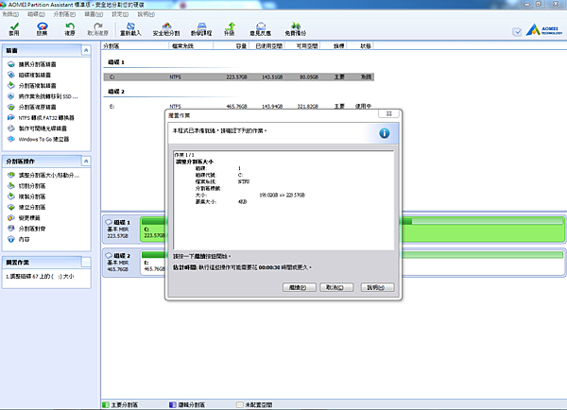
Task: Collapse the Partition Operations (分割區操作) panel
Action: (x=86, y=161)
